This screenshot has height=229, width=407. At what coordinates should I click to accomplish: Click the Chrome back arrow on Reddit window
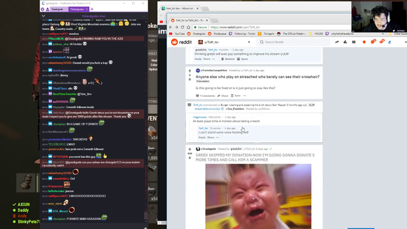coord(170,27)
